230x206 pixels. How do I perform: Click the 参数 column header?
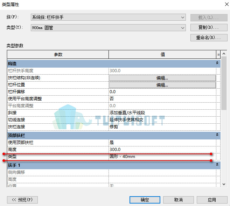(58, 54)
